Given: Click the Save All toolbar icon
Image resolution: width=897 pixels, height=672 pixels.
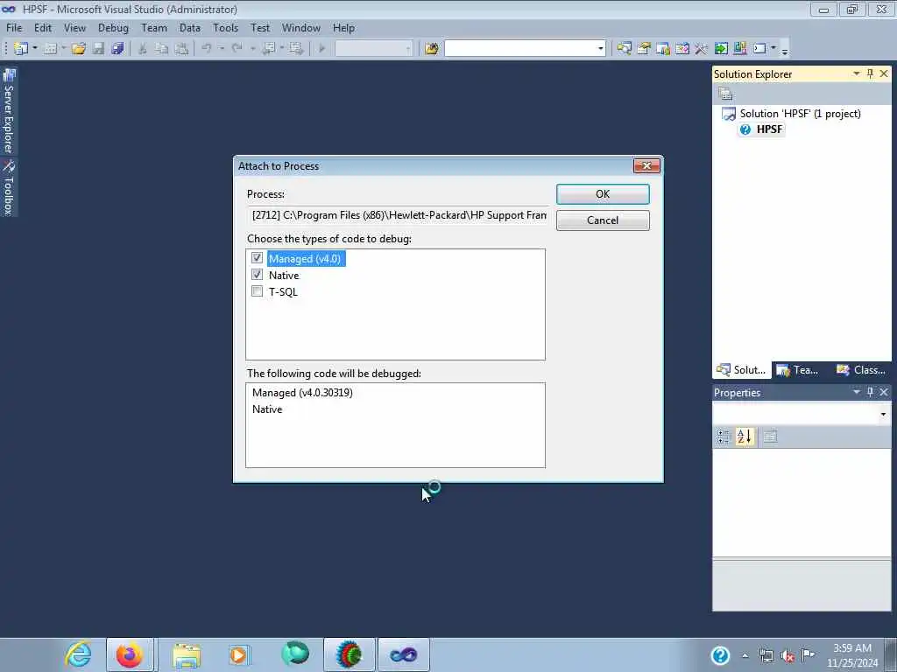Looking at the screenshot, I should tap(118, 49).
